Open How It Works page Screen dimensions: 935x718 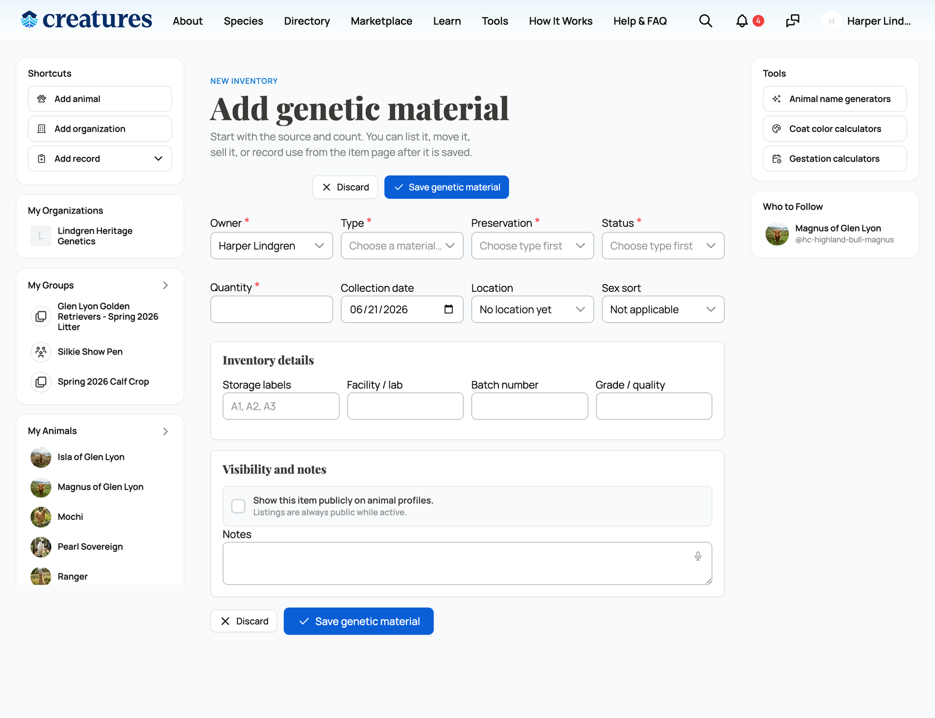pos(560,21)
